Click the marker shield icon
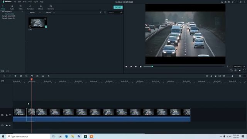Screen dimensions: 247x139 [x=207, y=76]
